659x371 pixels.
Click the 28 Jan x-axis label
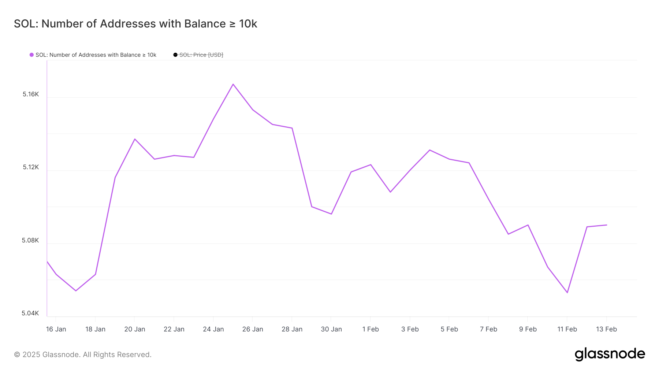[292, 329]
